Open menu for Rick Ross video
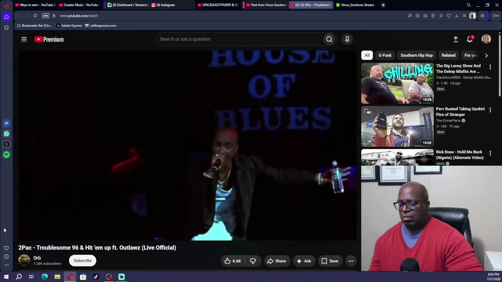 [x=490, y=154]
